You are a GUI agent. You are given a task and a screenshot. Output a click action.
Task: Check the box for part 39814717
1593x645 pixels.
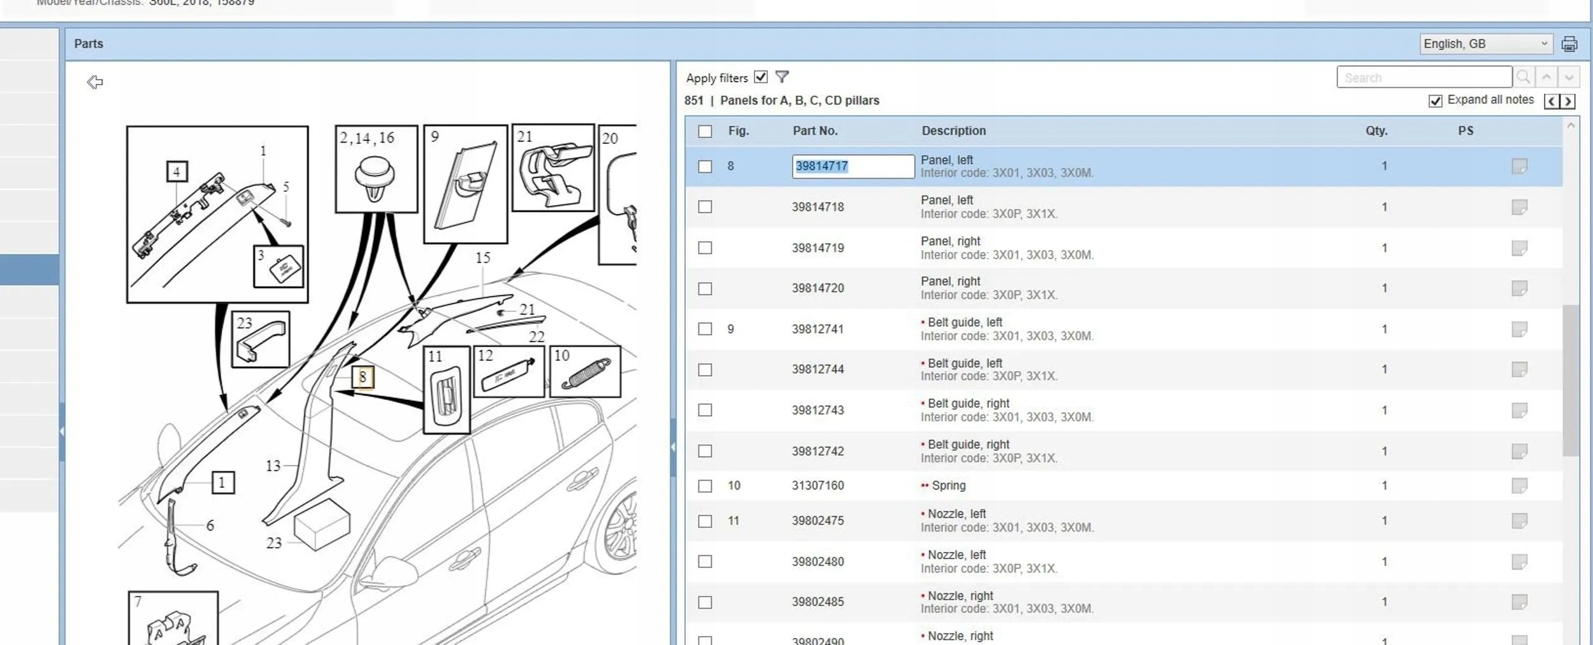705,166
